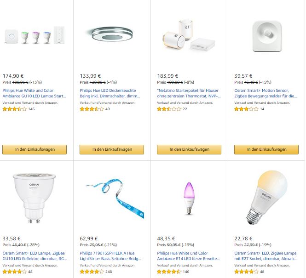Open the Netatmo Starterpaket für Häuser title link

point(188,93)
